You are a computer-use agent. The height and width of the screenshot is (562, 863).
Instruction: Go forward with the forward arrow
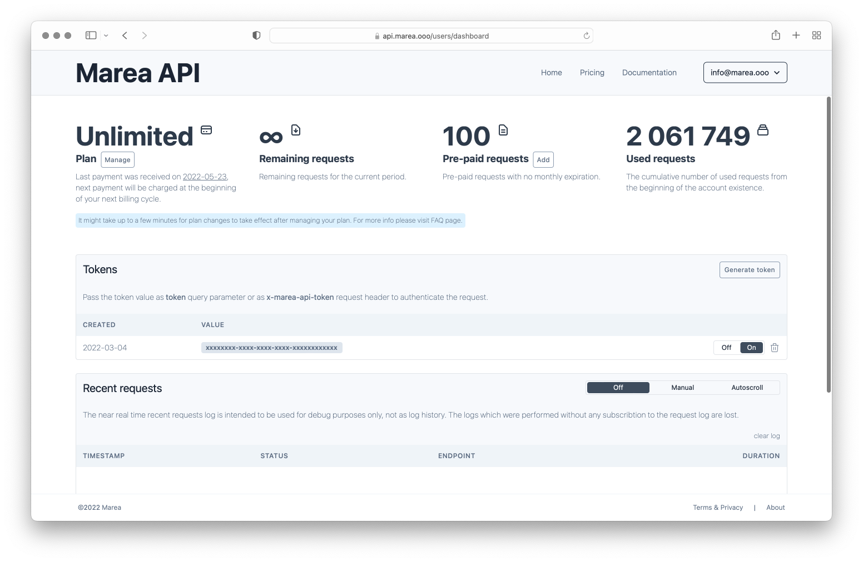click(x=145, y=36)
